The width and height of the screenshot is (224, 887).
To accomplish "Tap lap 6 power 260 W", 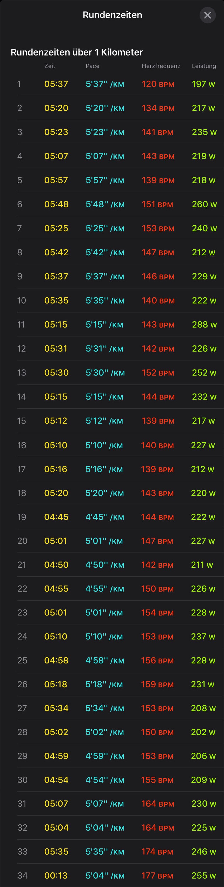I will [204, 204].
